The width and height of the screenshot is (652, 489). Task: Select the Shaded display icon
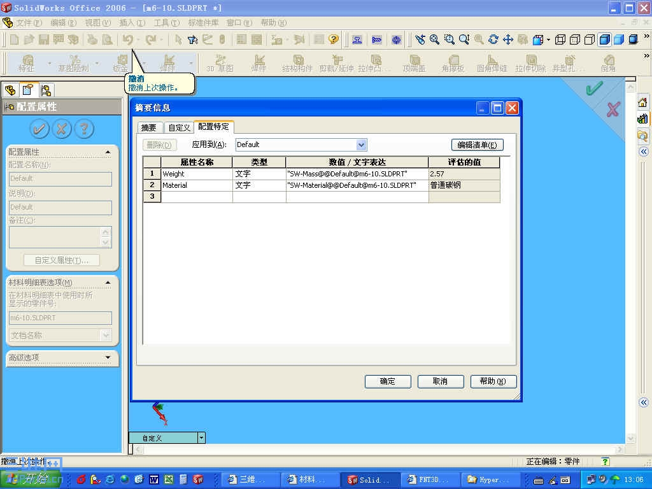[619, 39]
